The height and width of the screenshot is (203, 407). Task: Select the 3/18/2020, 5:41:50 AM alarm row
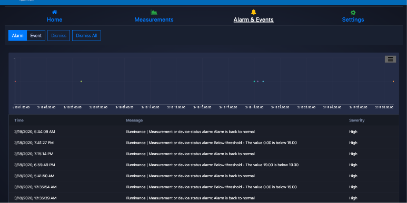[x=204, y=176]
